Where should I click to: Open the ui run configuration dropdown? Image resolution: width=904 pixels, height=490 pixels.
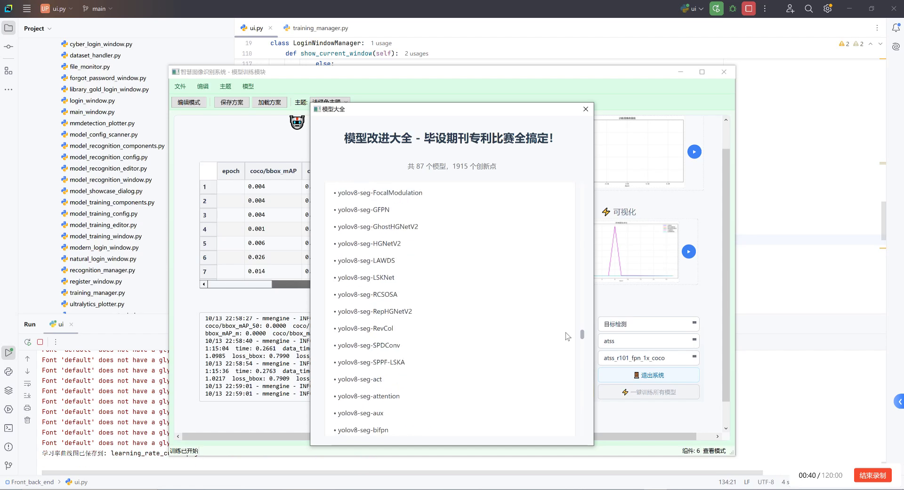click(x=692, y=8)
